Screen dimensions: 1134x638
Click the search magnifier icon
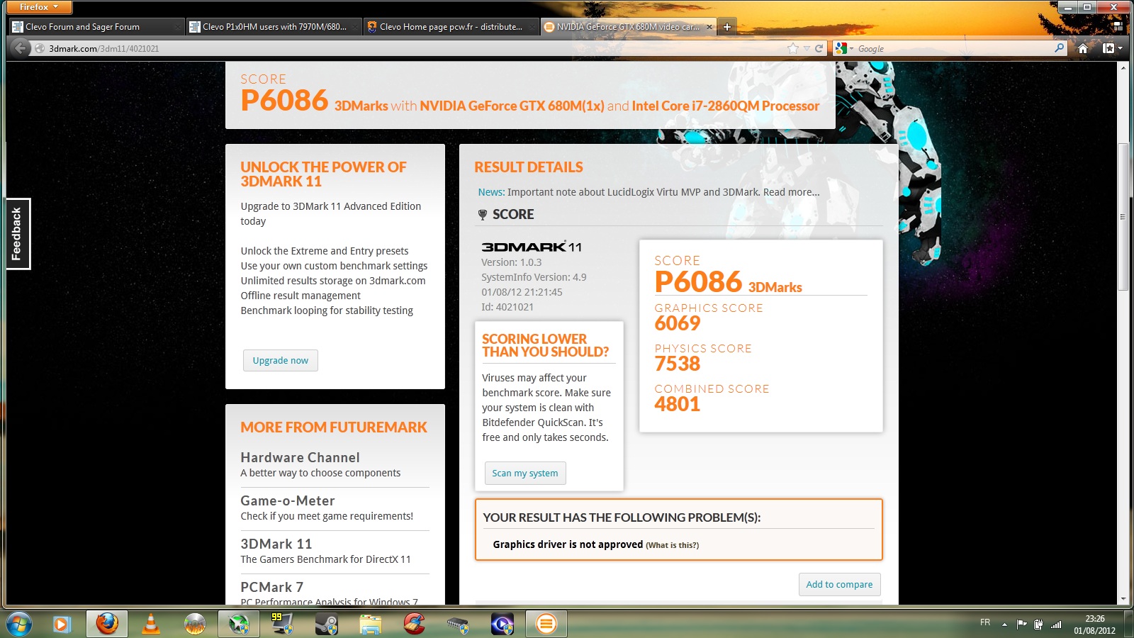(1059, 48)
